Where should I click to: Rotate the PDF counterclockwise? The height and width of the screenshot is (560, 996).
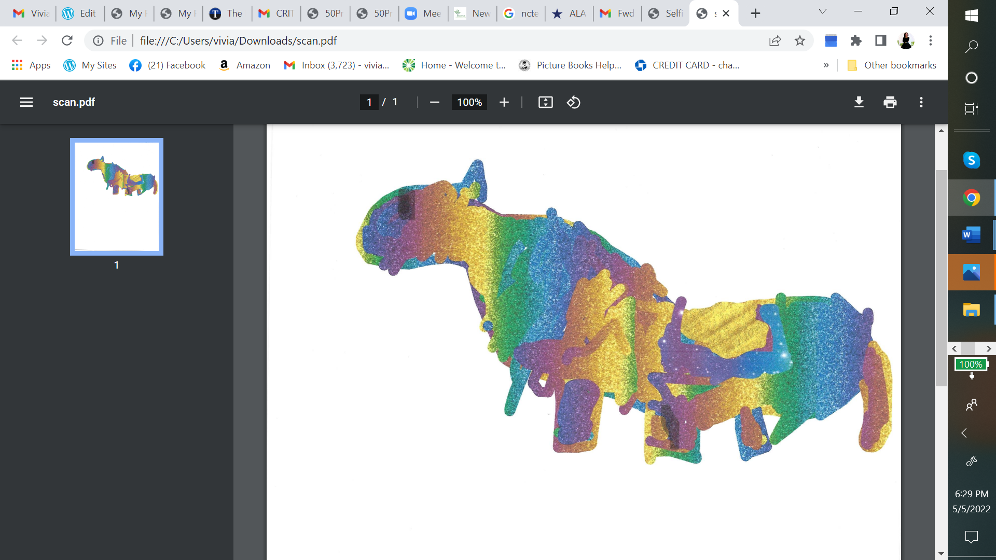[x=573, y=102]
